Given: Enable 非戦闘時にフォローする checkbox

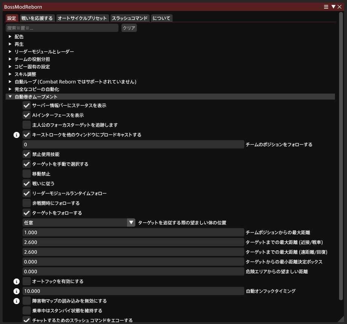Looking at the screenshot, I should click(x=27, y=203).
